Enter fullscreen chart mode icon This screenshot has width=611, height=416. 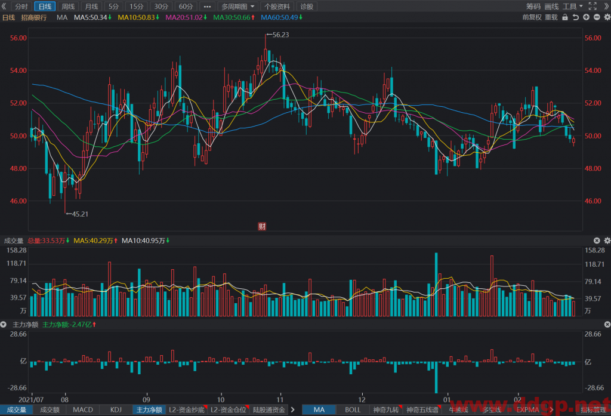click(593, 6)
